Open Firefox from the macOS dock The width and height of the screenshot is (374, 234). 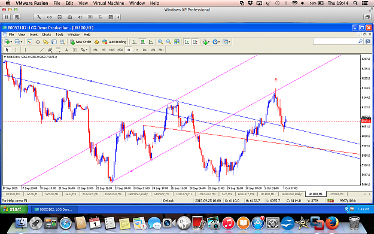(x=332, y=223)
